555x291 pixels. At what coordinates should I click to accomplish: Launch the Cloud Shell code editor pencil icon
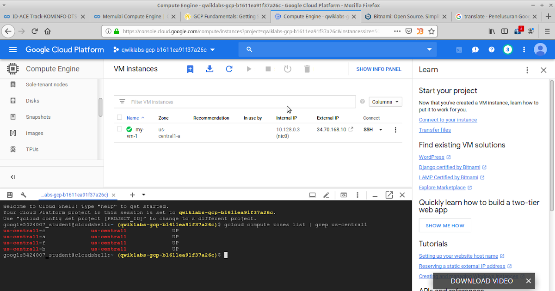[x=326, y=195]
